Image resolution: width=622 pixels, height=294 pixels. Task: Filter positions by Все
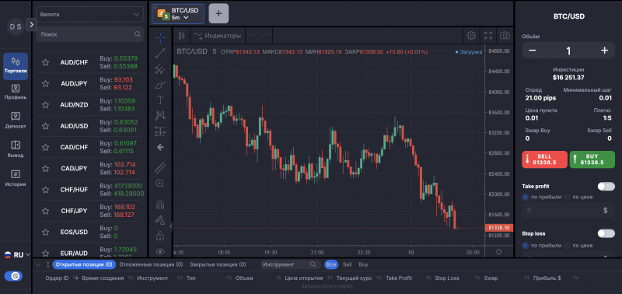(x=330, y=264)
